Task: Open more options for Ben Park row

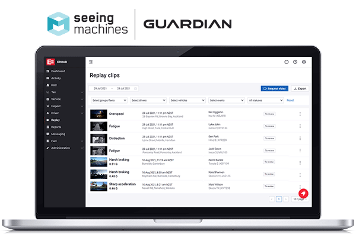Action: pos(300,138)
